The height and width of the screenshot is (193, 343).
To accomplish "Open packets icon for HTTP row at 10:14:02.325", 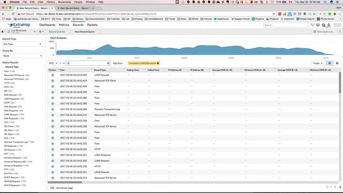I will [53, 149].
